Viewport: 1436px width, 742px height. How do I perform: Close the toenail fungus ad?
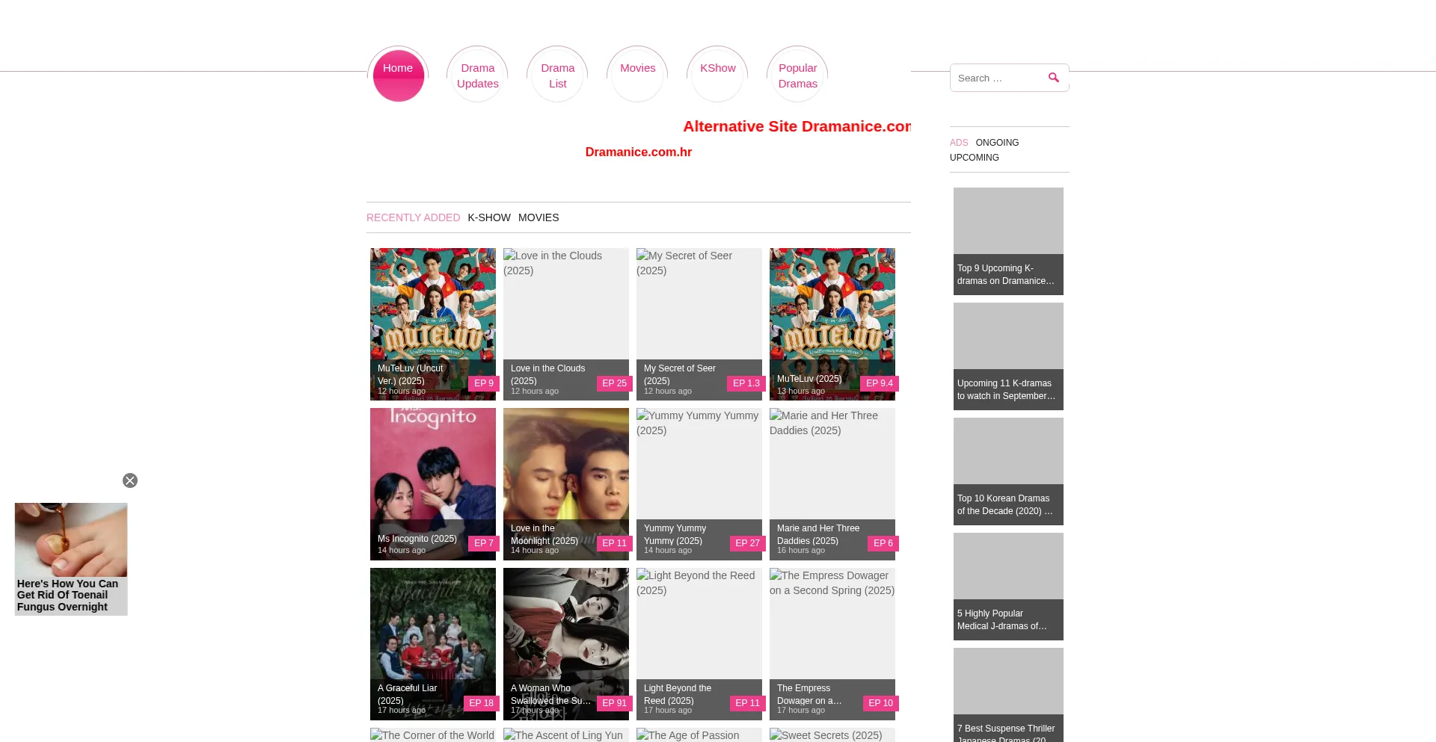tap(130, 480)
